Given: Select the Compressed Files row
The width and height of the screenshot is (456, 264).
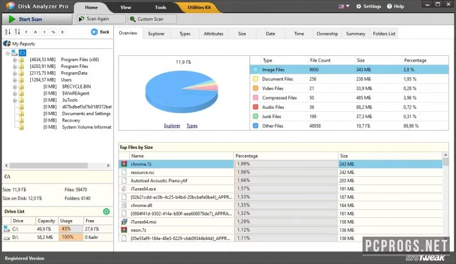Looking at the screenshot, I should click(x=349, y=98).
